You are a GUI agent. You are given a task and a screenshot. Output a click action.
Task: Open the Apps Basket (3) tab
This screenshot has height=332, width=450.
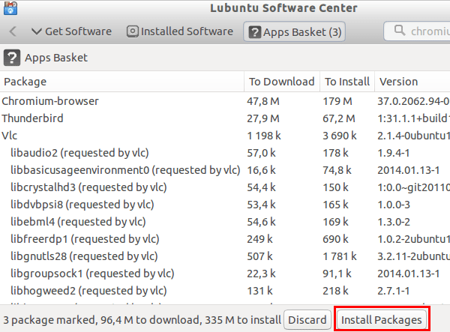(x=295, y=31)
